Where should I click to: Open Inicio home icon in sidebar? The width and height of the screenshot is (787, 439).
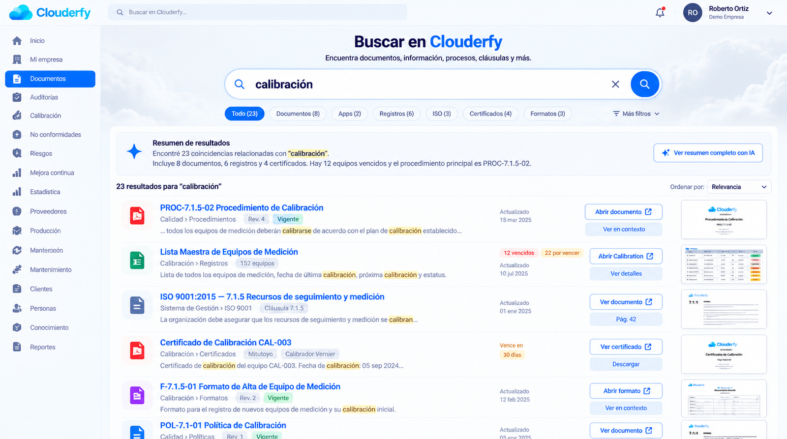point(17,41)
